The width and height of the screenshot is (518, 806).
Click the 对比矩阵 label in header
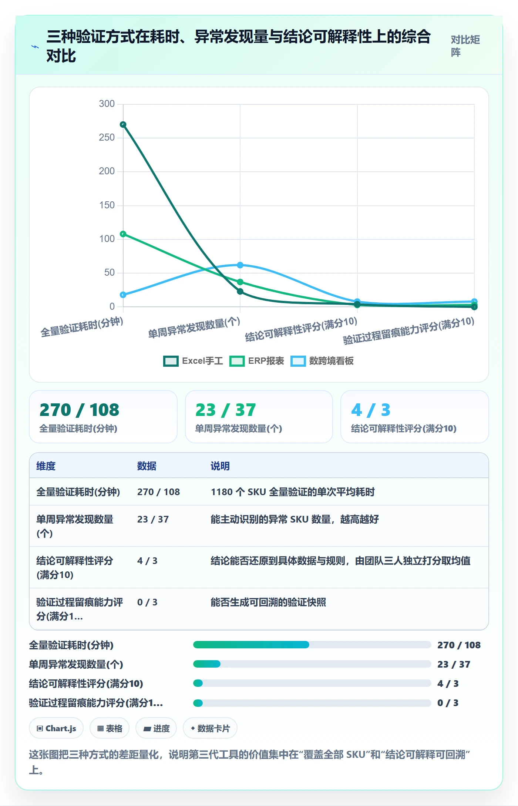coord(465,46)
